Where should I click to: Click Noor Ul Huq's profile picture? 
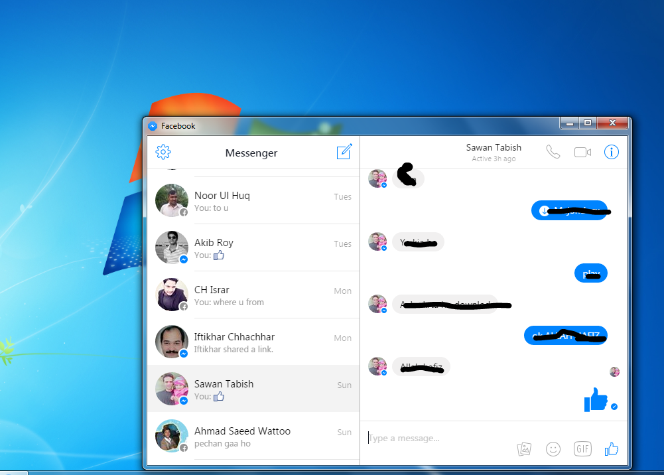tap(172, 200)
